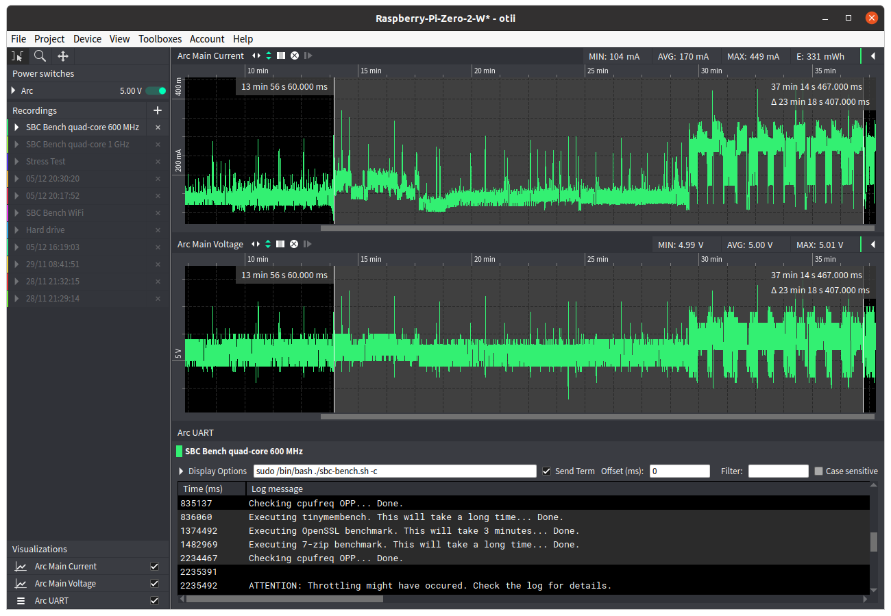Select the pan move tool

point(63,56)
